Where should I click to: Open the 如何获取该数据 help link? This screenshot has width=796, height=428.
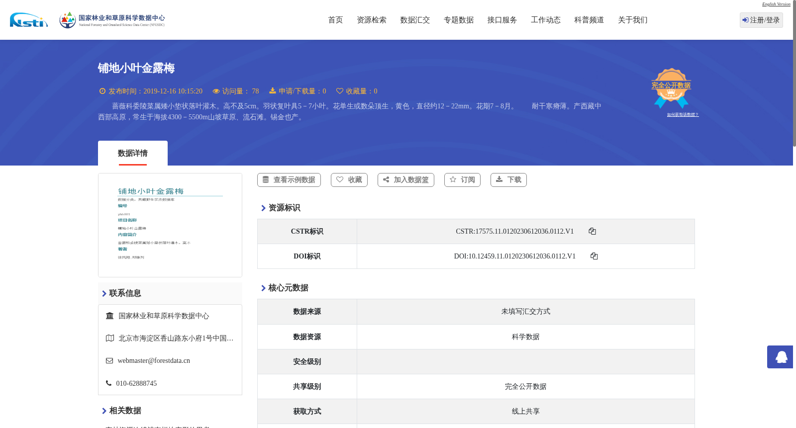(683, 115)
